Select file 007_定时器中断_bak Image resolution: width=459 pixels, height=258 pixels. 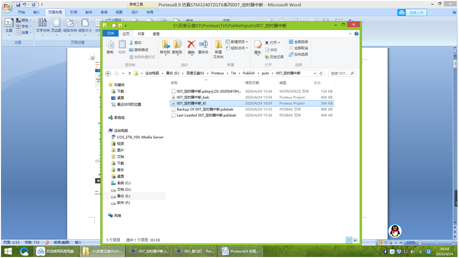point(192,97)
